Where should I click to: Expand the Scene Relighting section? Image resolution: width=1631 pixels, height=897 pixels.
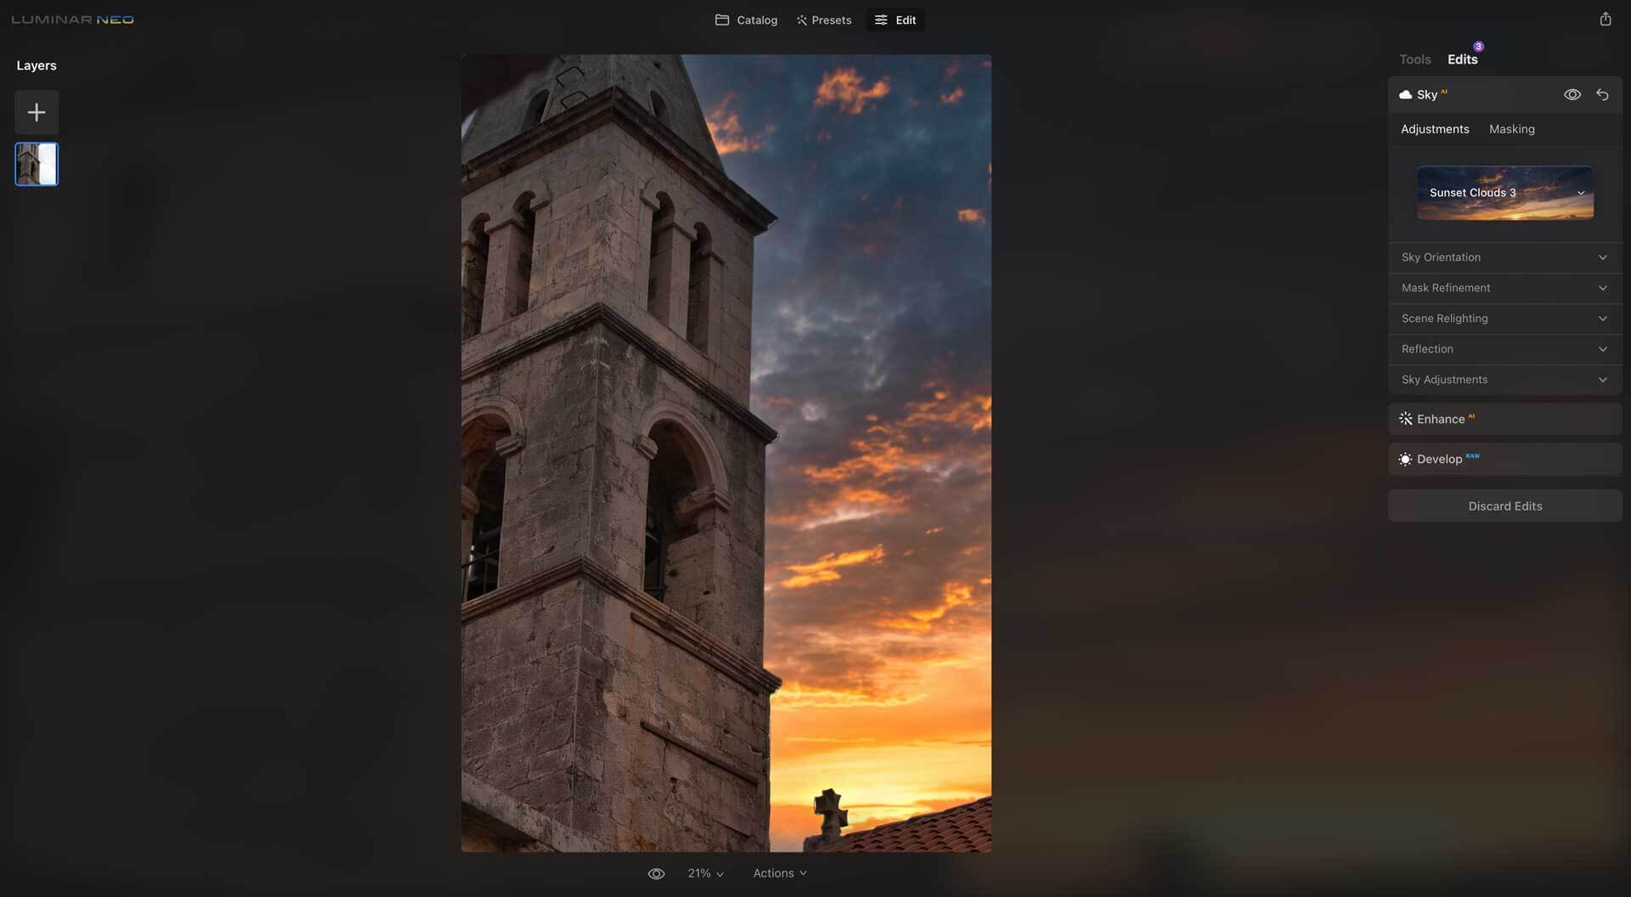(1504, 319)
